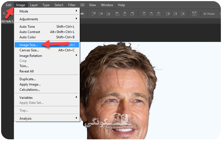Open the Select menu
This screenshot has width=222, height=141.
click(x=59, y=5)
